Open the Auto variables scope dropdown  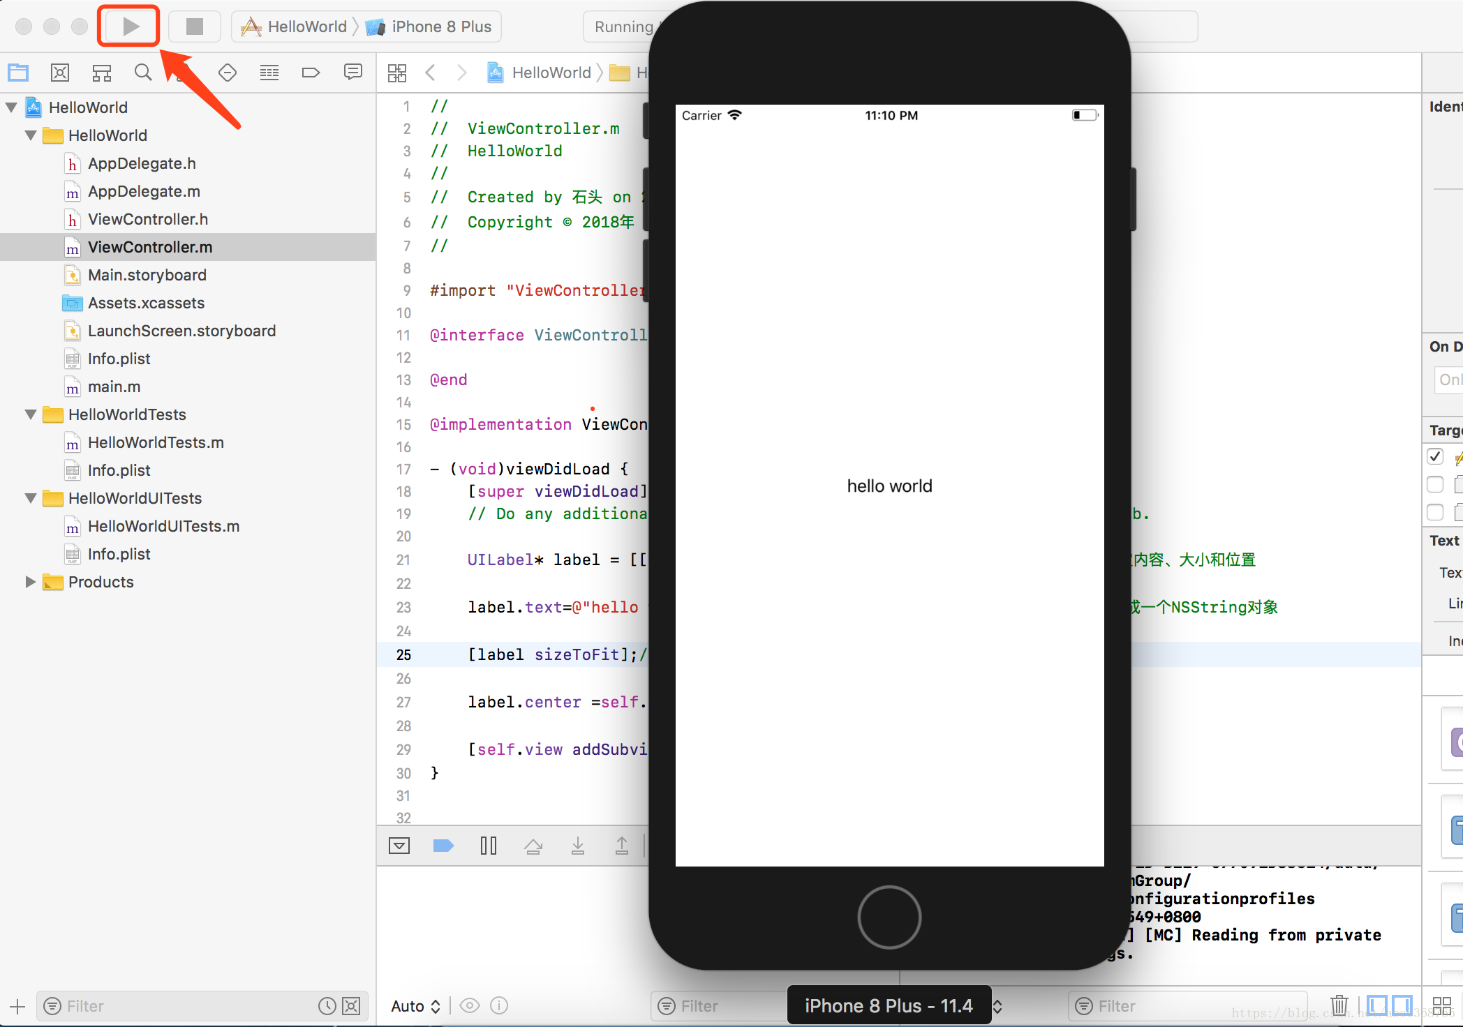click(415, 1006)
